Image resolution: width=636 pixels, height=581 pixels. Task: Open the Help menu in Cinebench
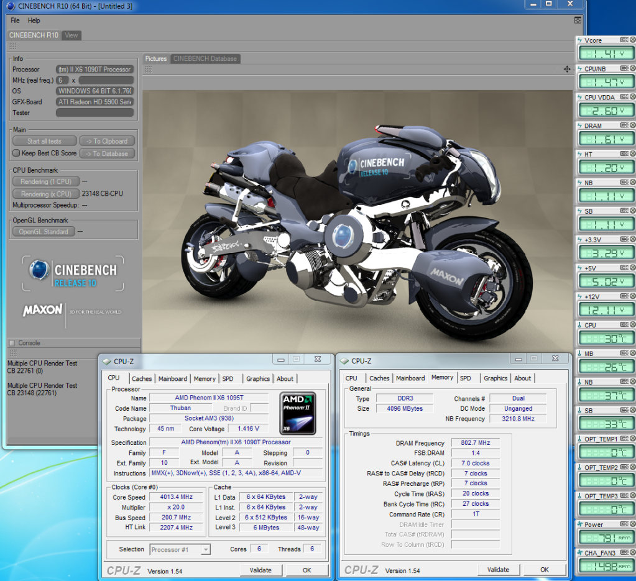[x=34, y=21]
